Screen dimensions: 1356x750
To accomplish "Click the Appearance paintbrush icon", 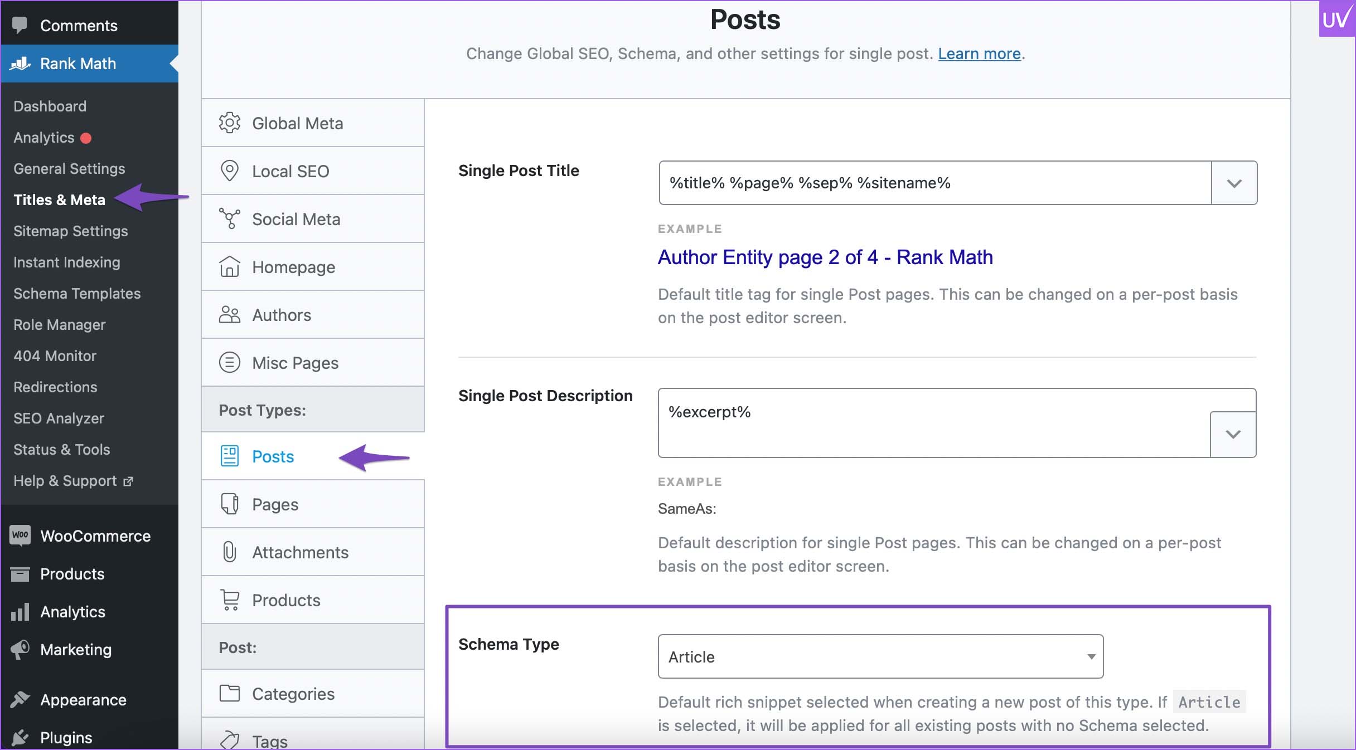I will coord(20,699).
